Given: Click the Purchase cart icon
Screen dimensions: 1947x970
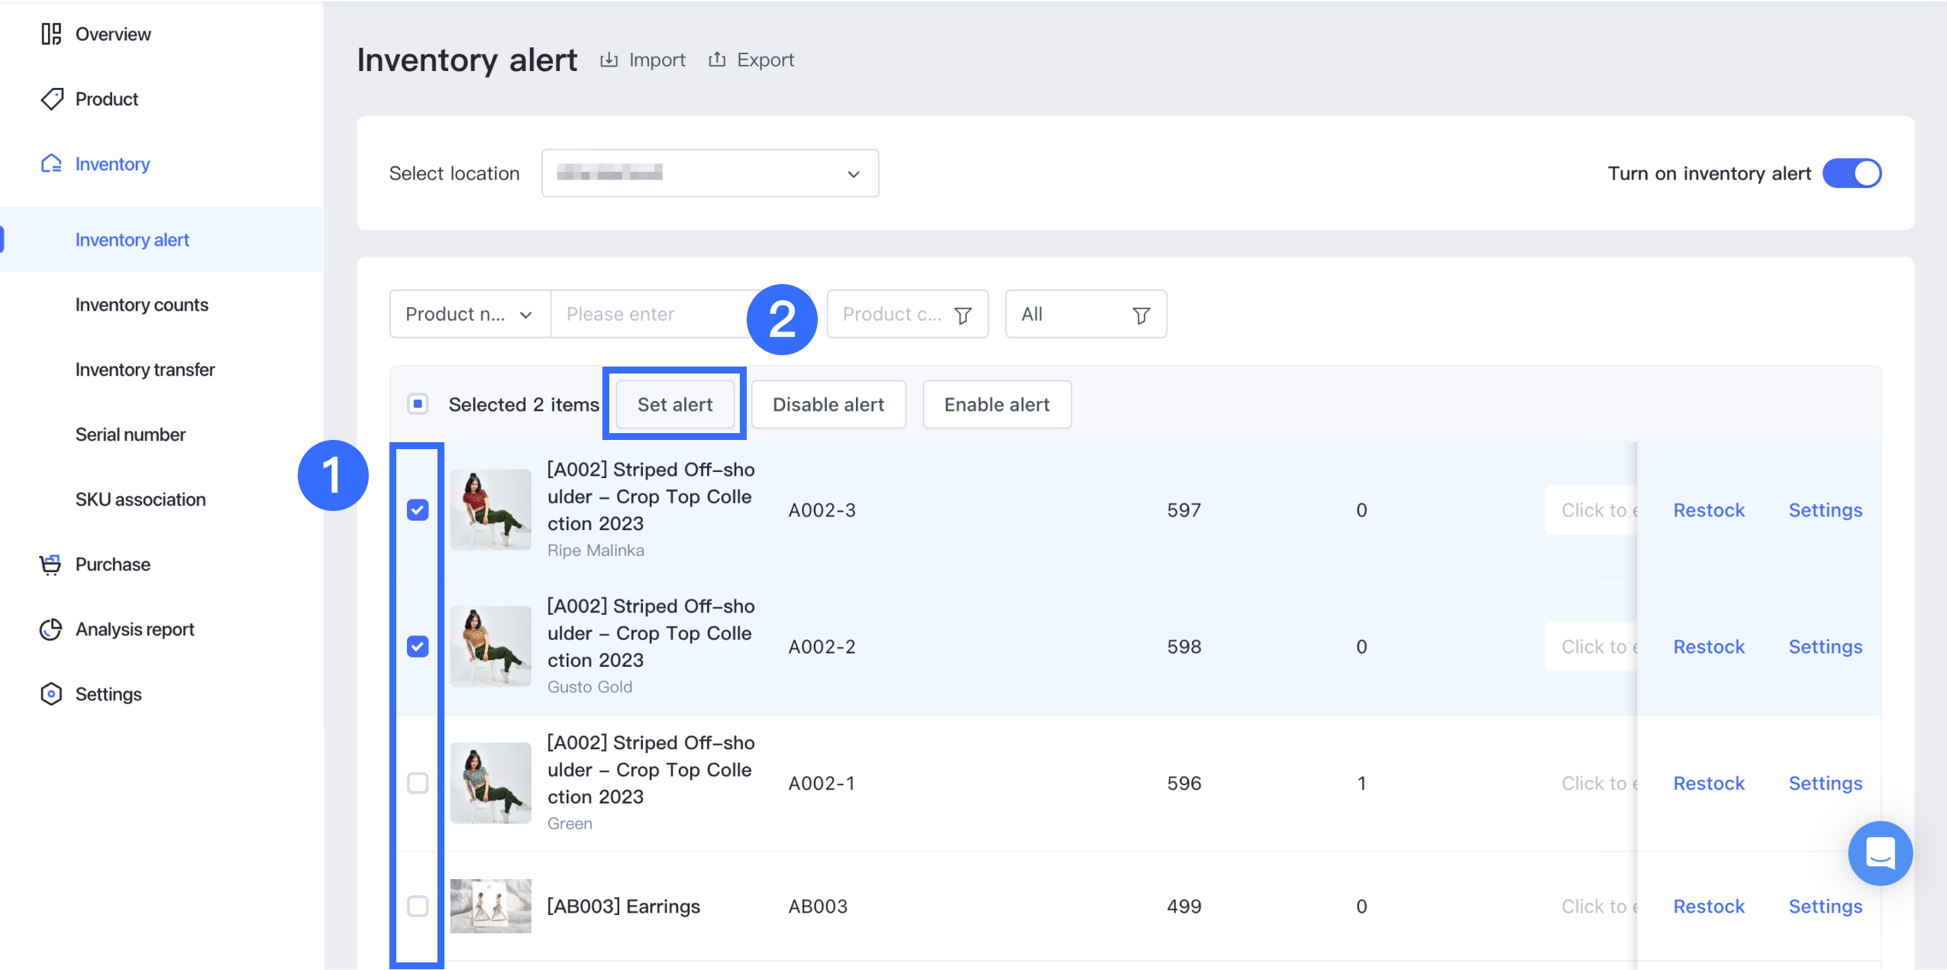Looking at the screenshot, I should [51, 564].
